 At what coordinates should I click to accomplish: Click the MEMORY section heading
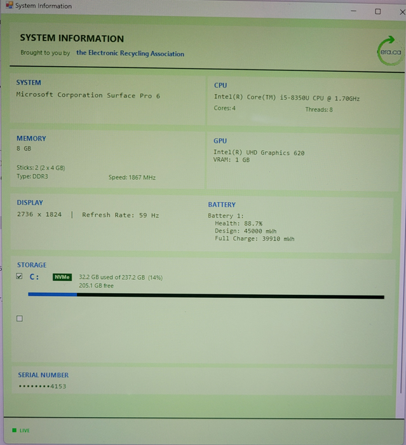coord(31,139)
